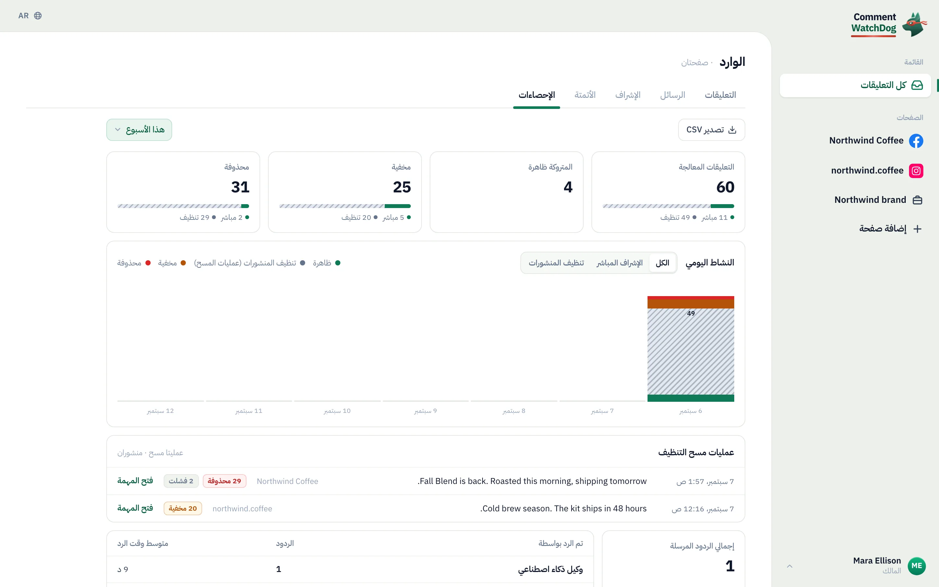Click the عمليتا مسح · منشوران summary text
The image size is (939, 587).
[150, 453]
